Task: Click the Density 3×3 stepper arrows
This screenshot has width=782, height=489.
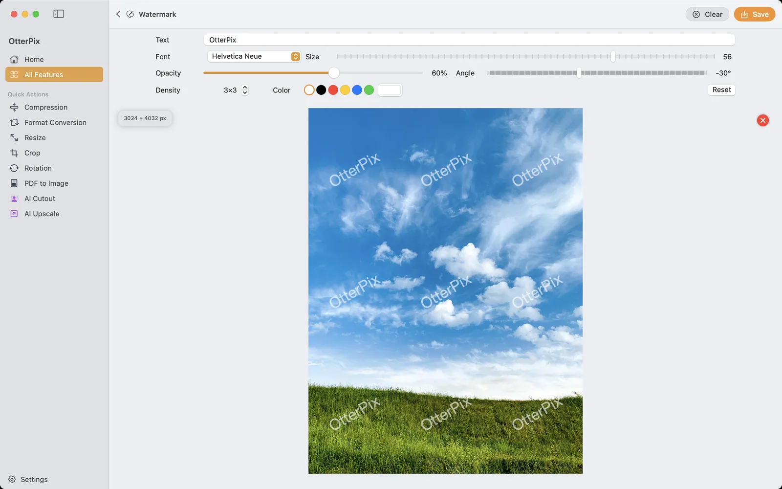Action: point(245,90)
